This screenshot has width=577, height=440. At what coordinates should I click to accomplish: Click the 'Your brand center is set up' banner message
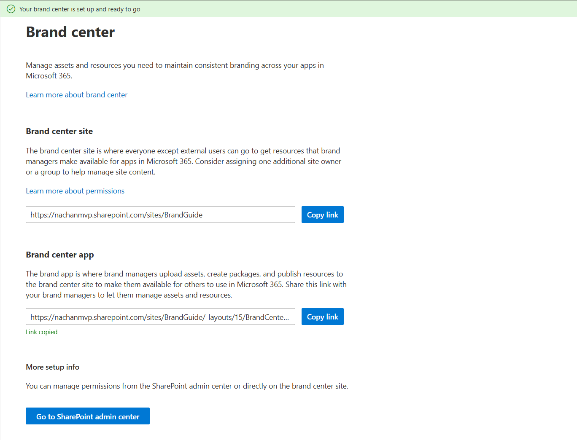pos(80,9)
